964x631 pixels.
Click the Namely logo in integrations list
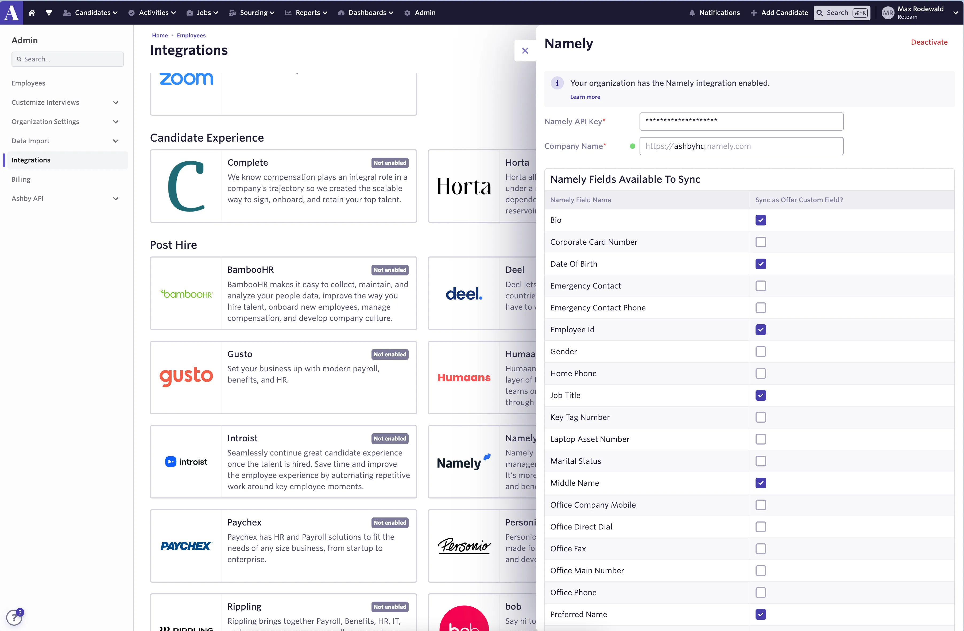coord(464,462)
